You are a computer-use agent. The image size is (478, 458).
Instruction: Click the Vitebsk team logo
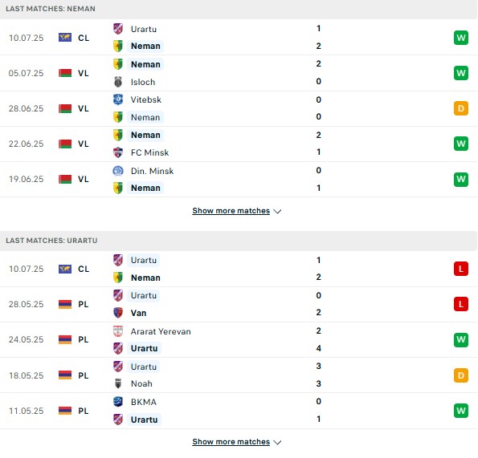tap(118, 99)
